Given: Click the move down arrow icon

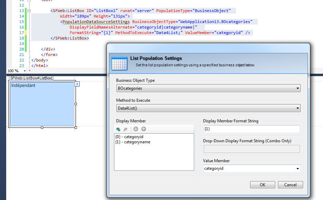Looking at the screenshot, I should [136, 129].
